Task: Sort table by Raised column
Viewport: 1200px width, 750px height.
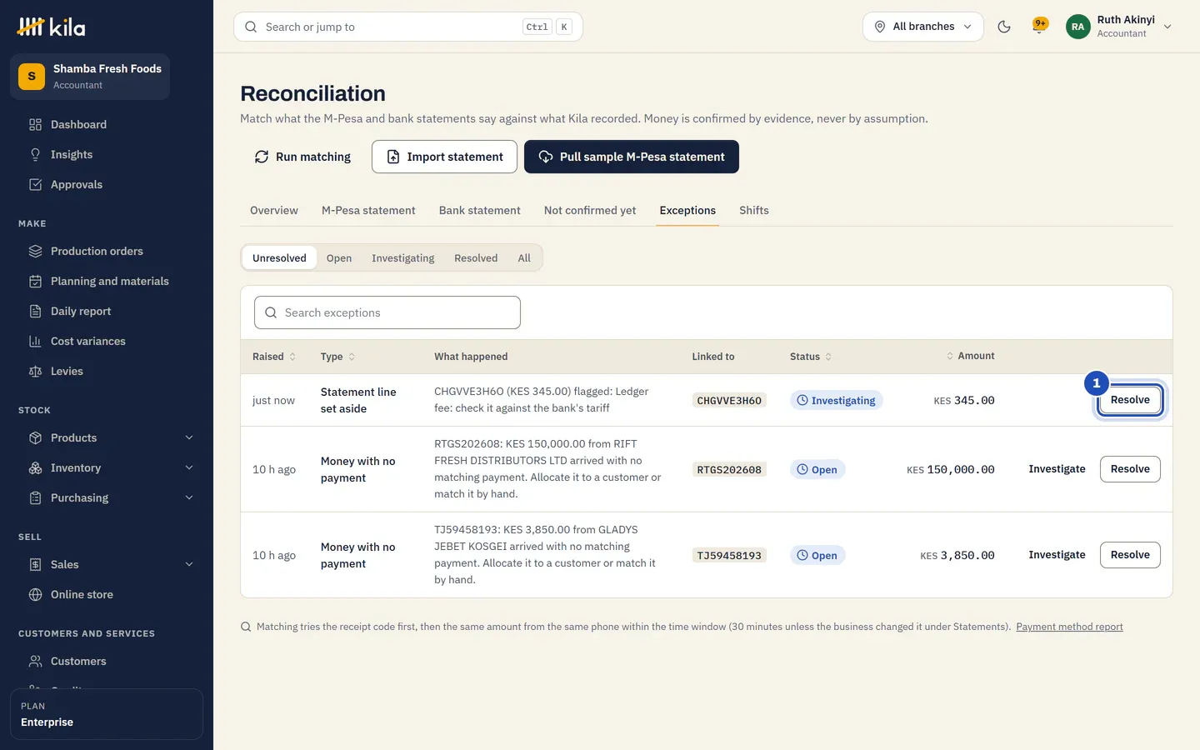Action: coord(274,357)
